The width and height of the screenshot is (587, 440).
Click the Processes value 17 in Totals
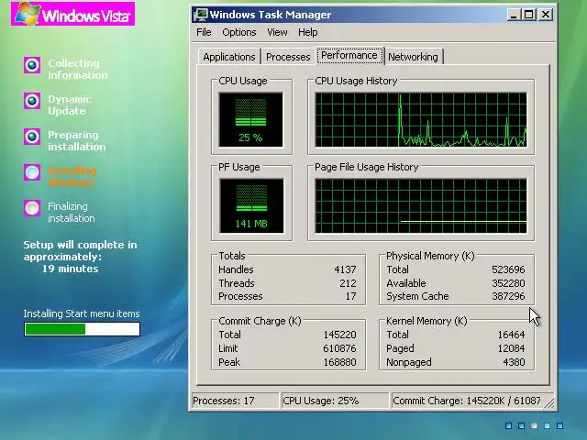(x=350, y=296)
